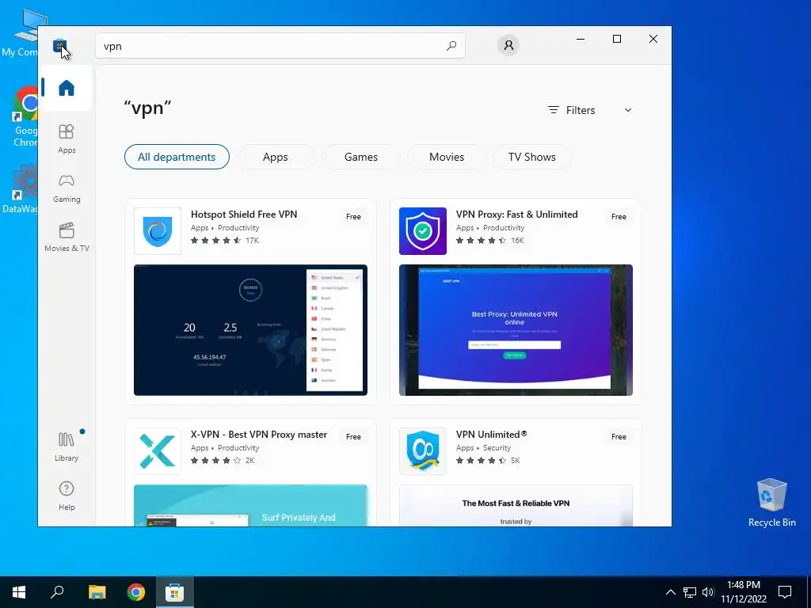Image resolution: width=811 pixels, height=608 pixels.
Task: Open File Explorer from taskbar
Action: tap(97, 592)
